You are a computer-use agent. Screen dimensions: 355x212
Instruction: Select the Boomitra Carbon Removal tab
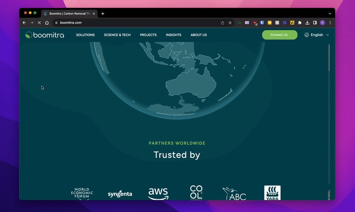point(69,14)
